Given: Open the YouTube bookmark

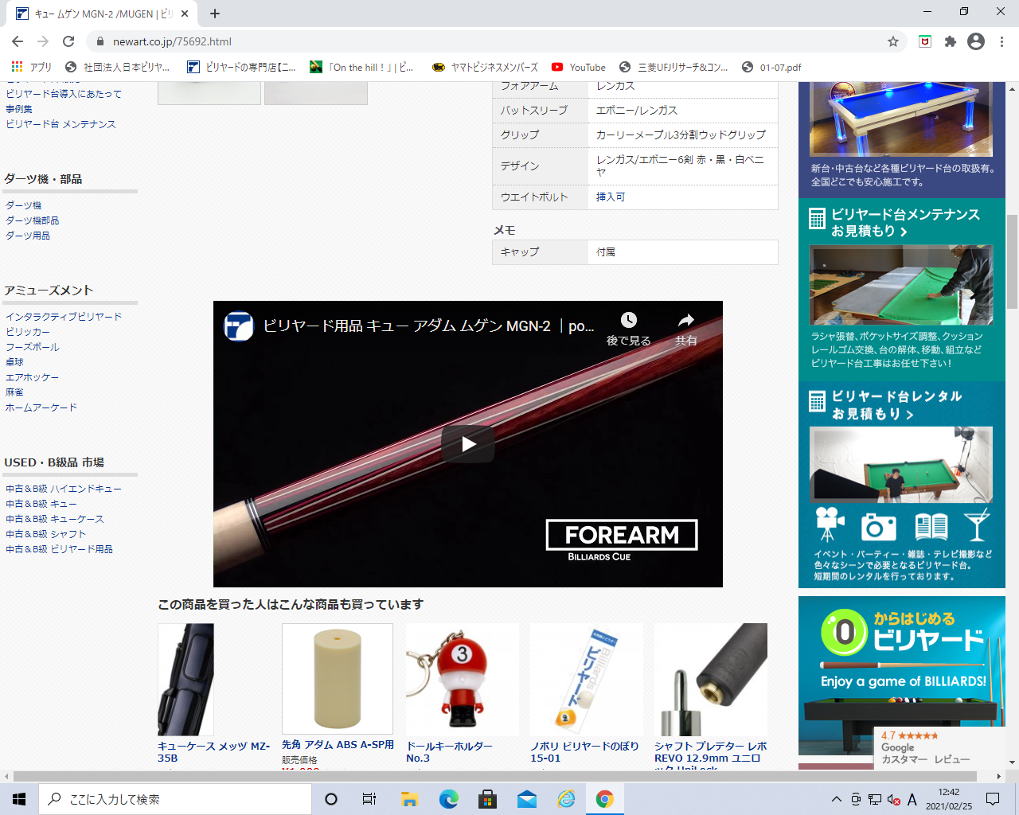Looking at the screenshot, I should click(x=579, y=68).
